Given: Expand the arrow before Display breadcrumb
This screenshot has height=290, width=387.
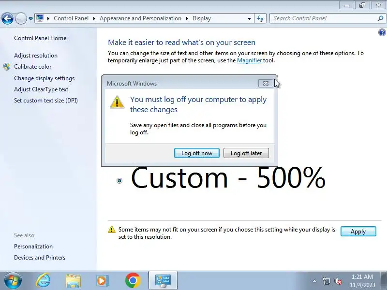Looking at the screenshot, I should [187, 18].
